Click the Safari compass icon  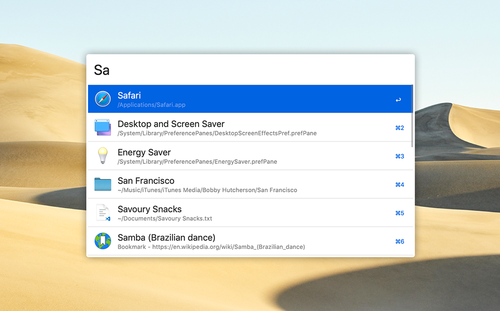102,99
